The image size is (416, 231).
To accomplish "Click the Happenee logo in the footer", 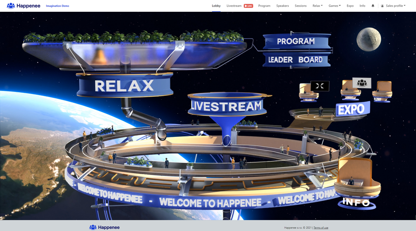I will tap(104, 227).
